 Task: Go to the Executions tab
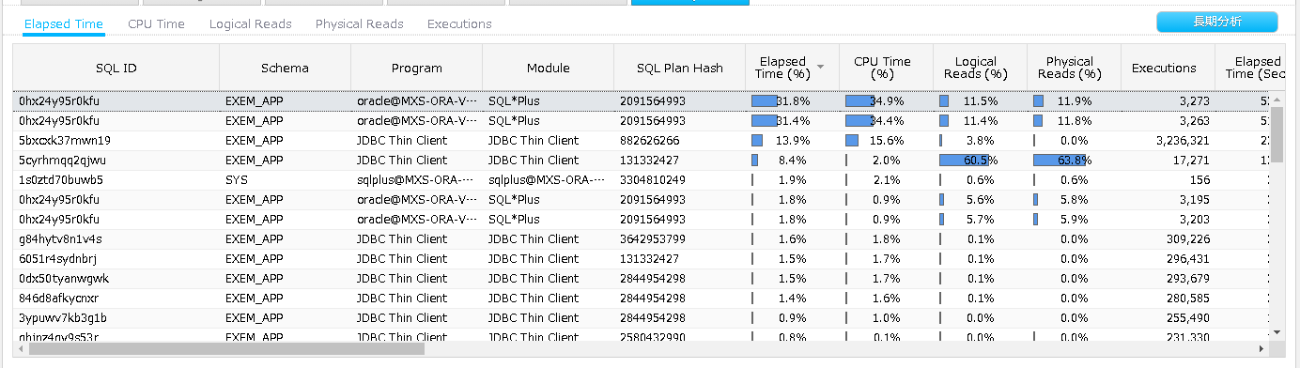(459, 23)
